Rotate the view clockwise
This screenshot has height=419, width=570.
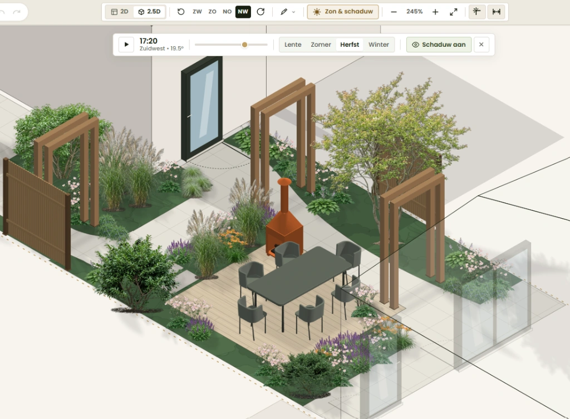click(261, 12)
